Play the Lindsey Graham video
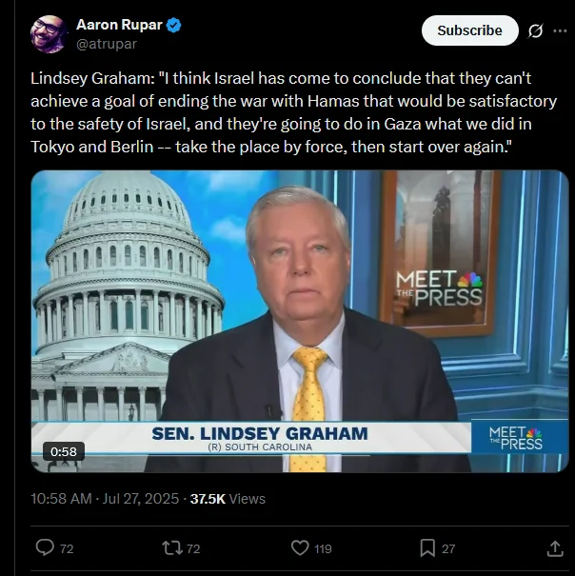 coord(300,322)
